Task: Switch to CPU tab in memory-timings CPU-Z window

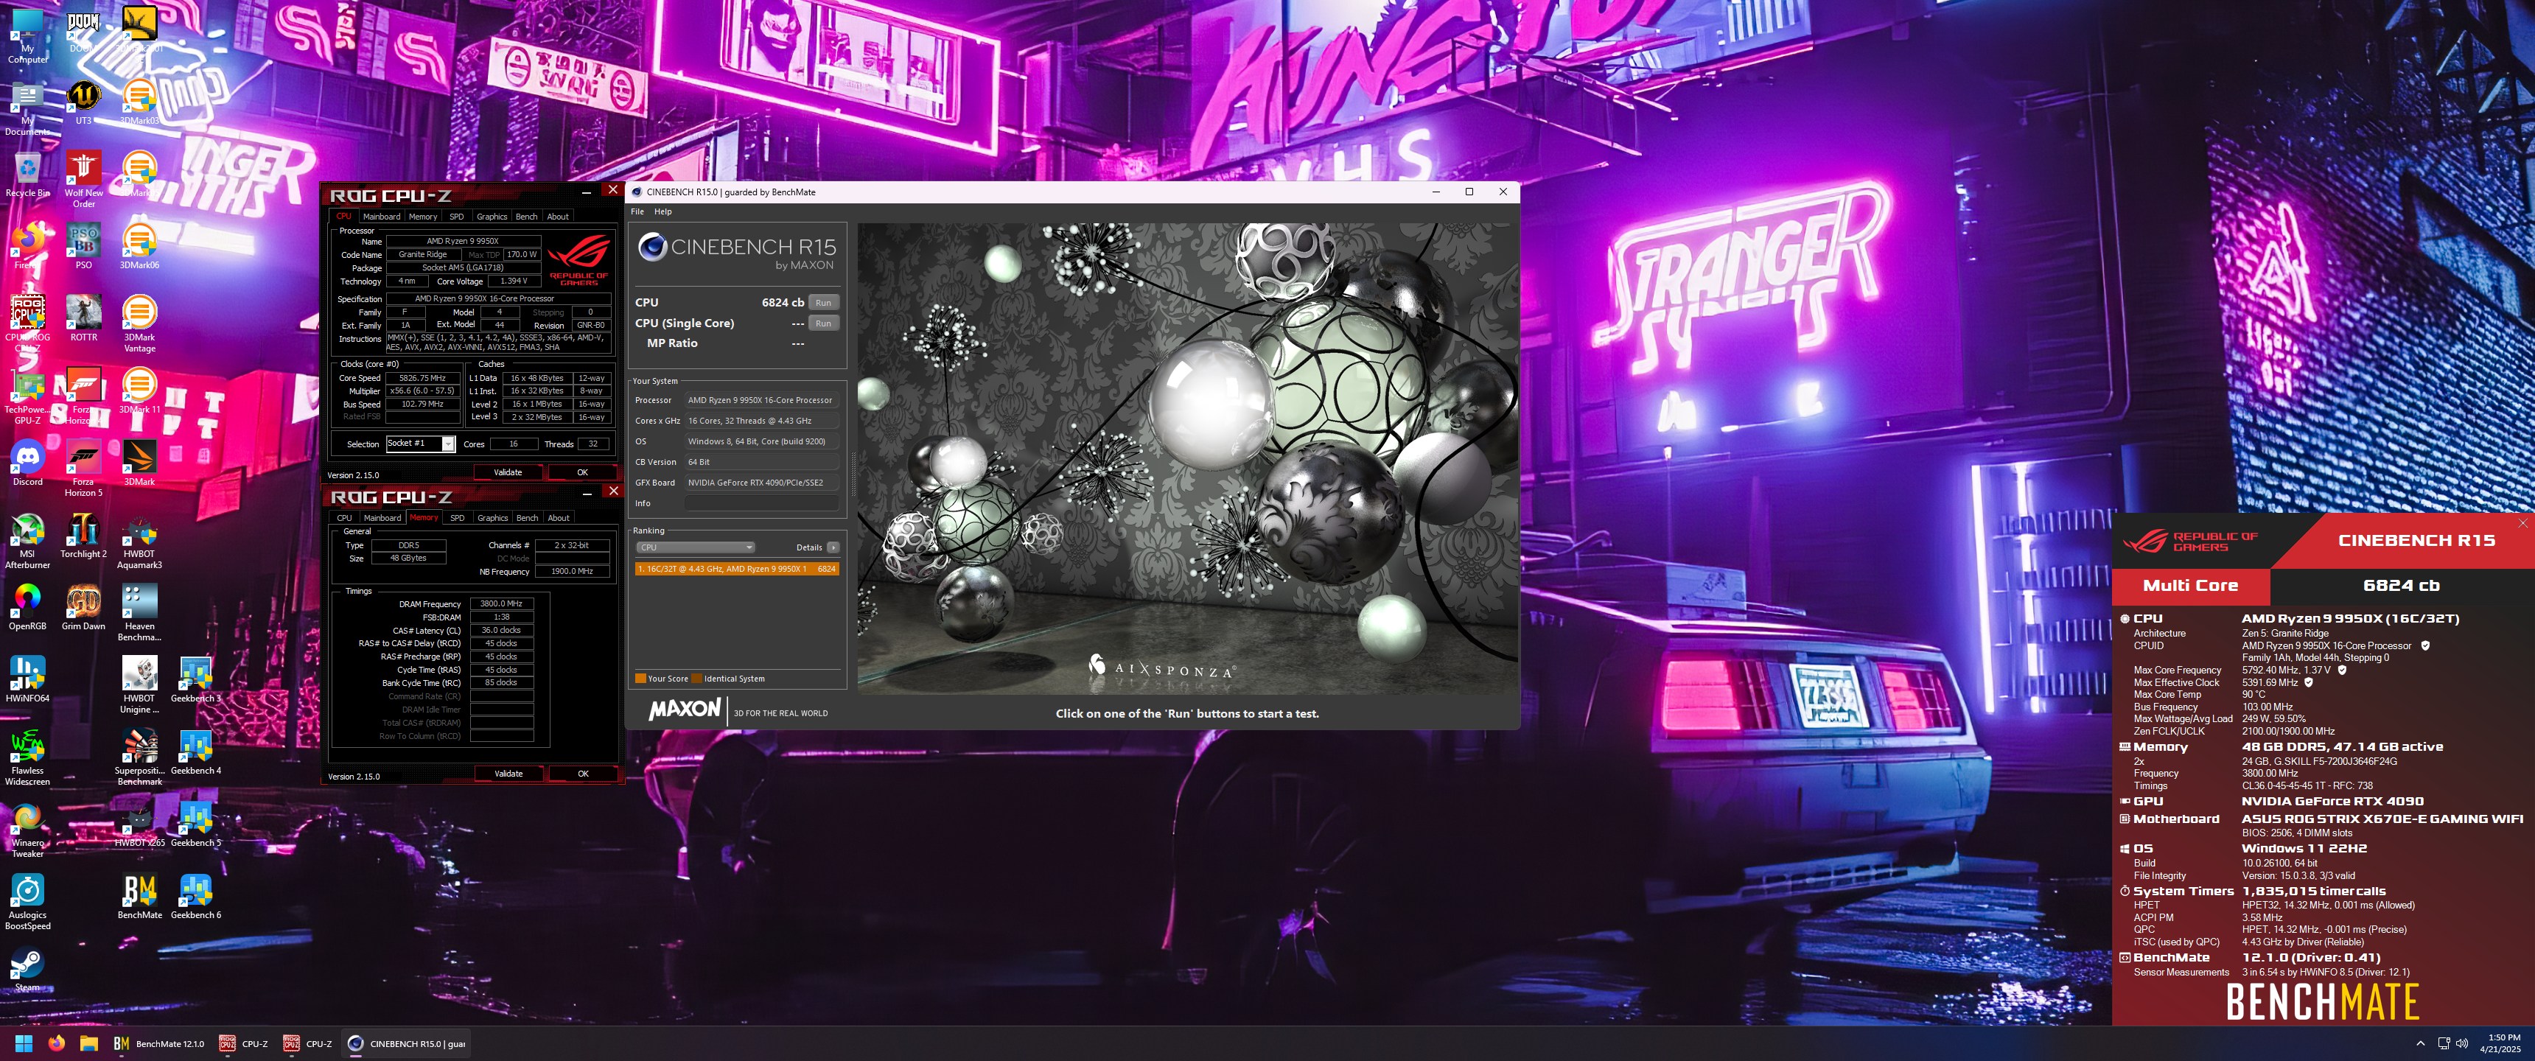Action: point(344,518)
